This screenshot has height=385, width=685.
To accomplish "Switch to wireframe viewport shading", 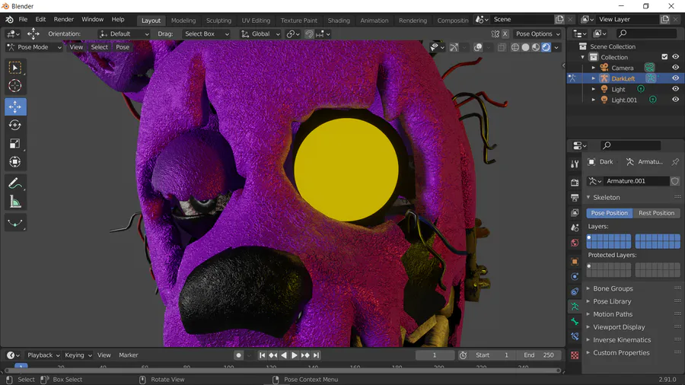I will tap(515, 47).
